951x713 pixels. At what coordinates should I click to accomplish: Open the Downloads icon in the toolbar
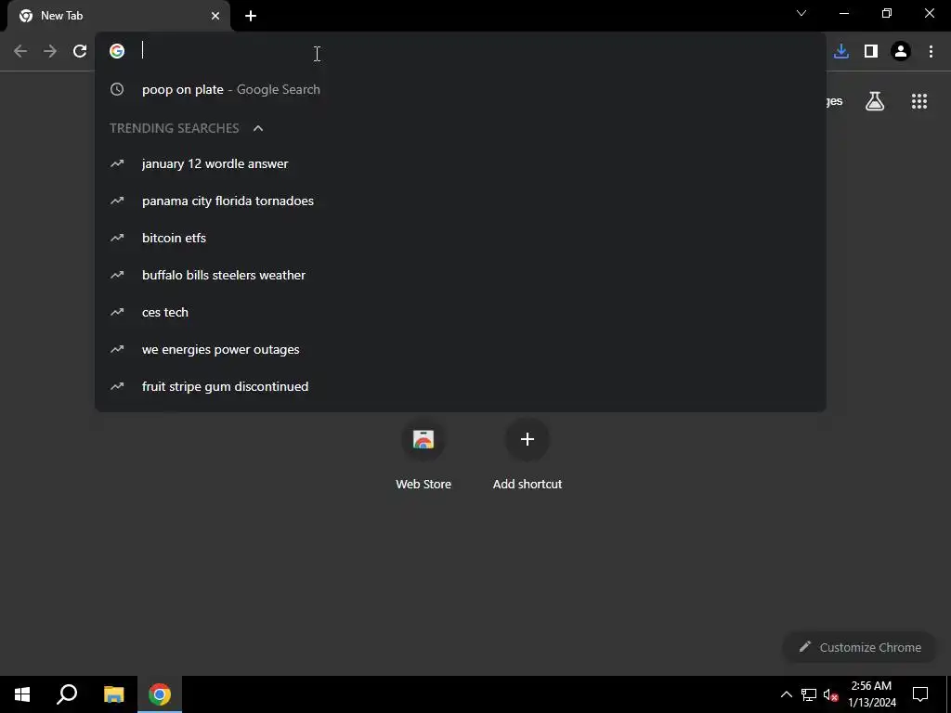(840, 51)
